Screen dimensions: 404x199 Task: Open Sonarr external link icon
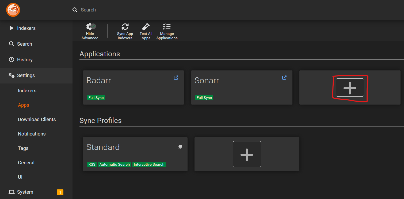coord(284,78)
